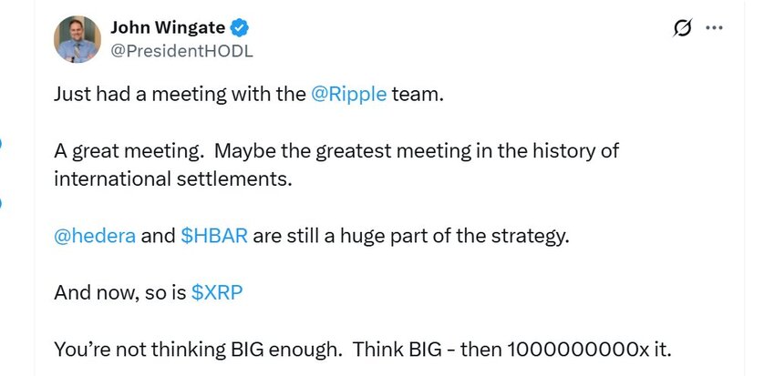Open the @hedera mention link

pyautogui.click(x=95, y=236)
